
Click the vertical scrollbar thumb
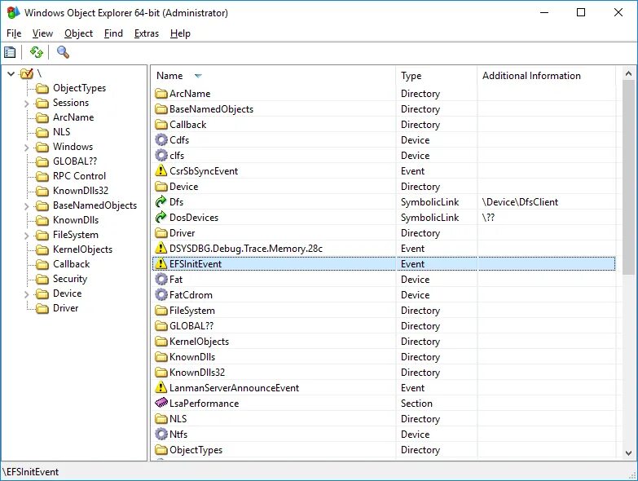[x=628, y=178]
